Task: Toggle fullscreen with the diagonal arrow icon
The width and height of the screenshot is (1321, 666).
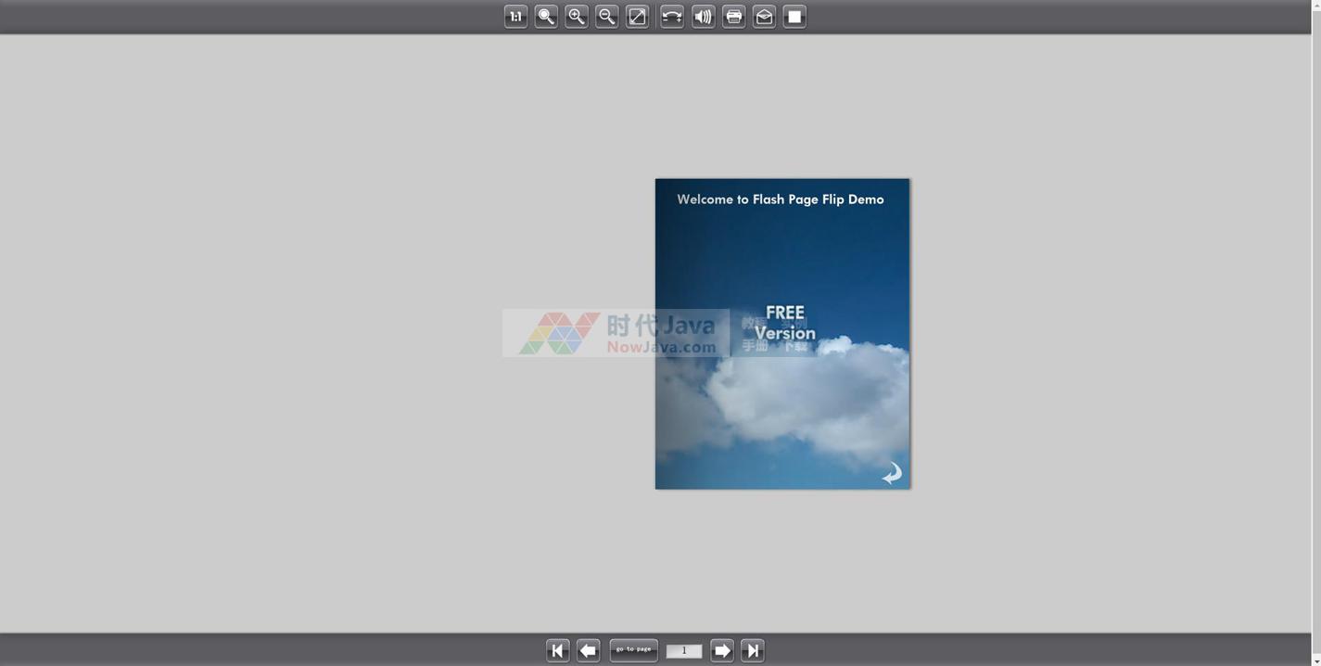Action: point(637,17)
